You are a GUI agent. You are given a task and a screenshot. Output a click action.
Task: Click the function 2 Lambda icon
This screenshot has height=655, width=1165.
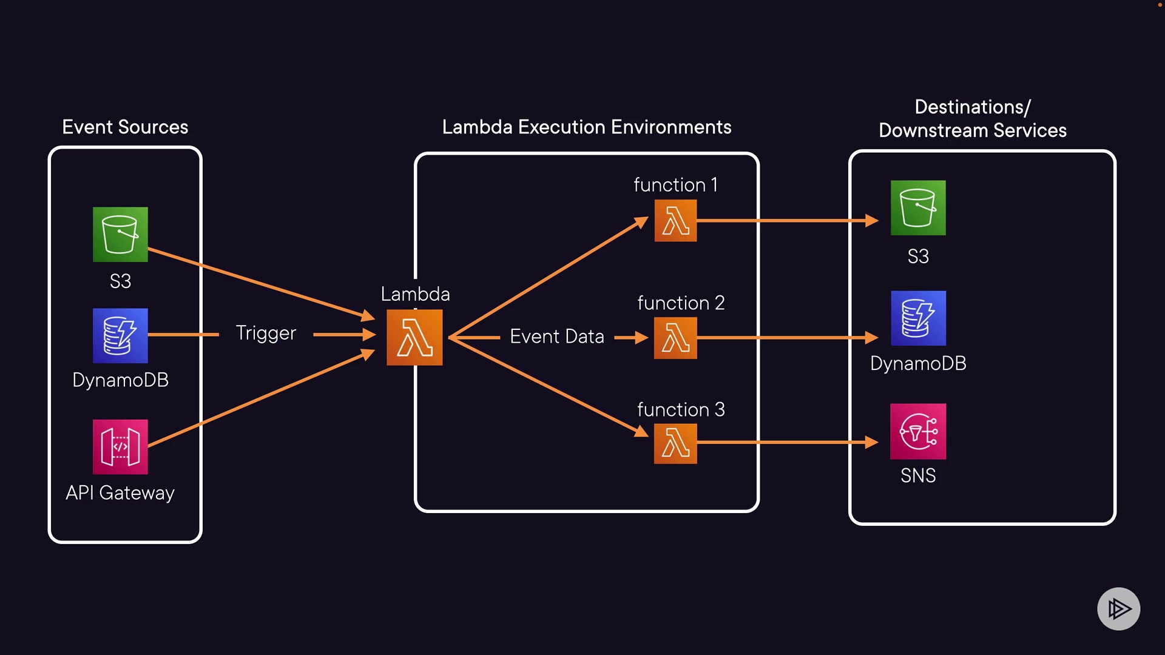(675, 338)
